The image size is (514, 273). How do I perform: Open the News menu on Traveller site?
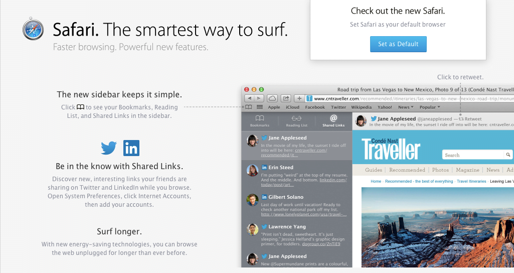pos(493,170)
